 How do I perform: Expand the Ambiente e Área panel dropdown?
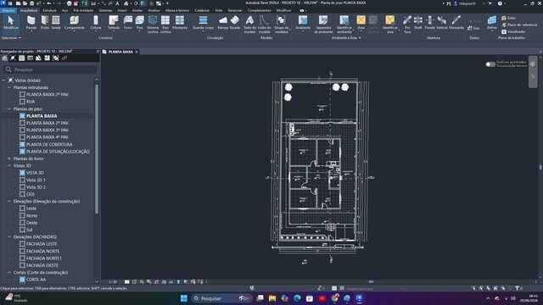[346, 37]
